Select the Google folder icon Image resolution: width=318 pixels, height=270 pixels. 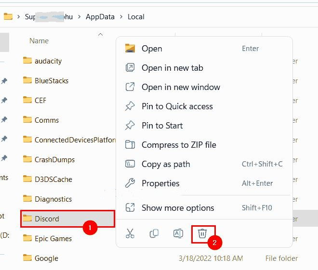click(x=27, y=258)
